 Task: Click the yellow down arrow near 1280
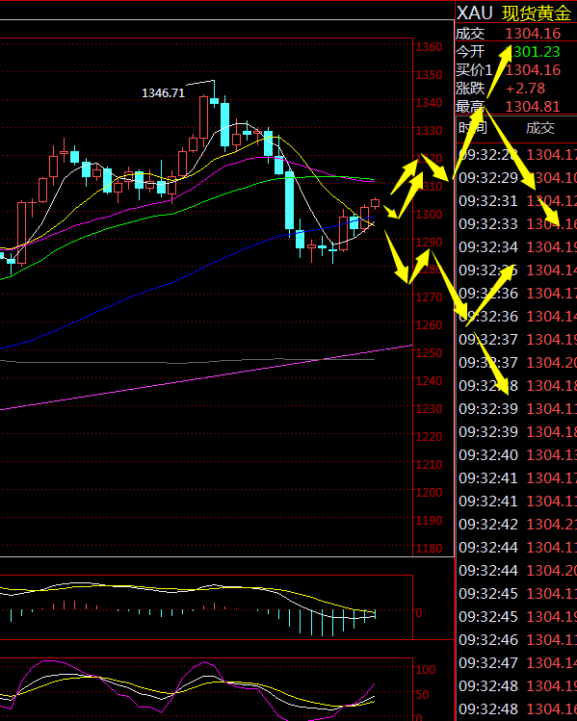[397, 258]
